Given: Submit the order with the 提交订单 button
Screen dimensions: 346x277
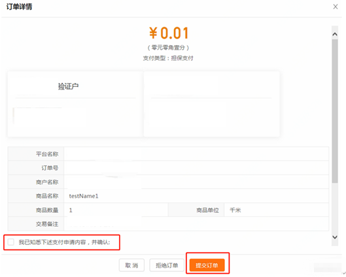Looking at the screenshot, I should click(x=207, y=265).
